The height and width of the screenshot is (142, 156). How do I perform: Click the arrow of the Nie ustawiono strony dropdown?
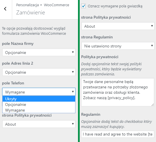152,45
